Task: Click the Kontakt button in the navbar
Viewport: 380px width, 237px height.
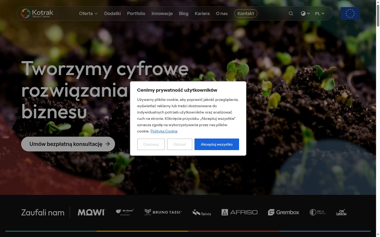Action: click(x=246, y=13)
